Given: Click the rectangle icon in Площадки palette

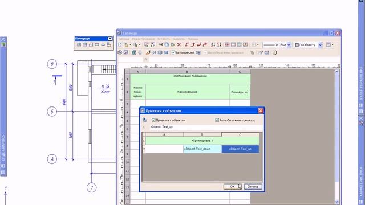Looking at the screenshot, I should [97, 44].
